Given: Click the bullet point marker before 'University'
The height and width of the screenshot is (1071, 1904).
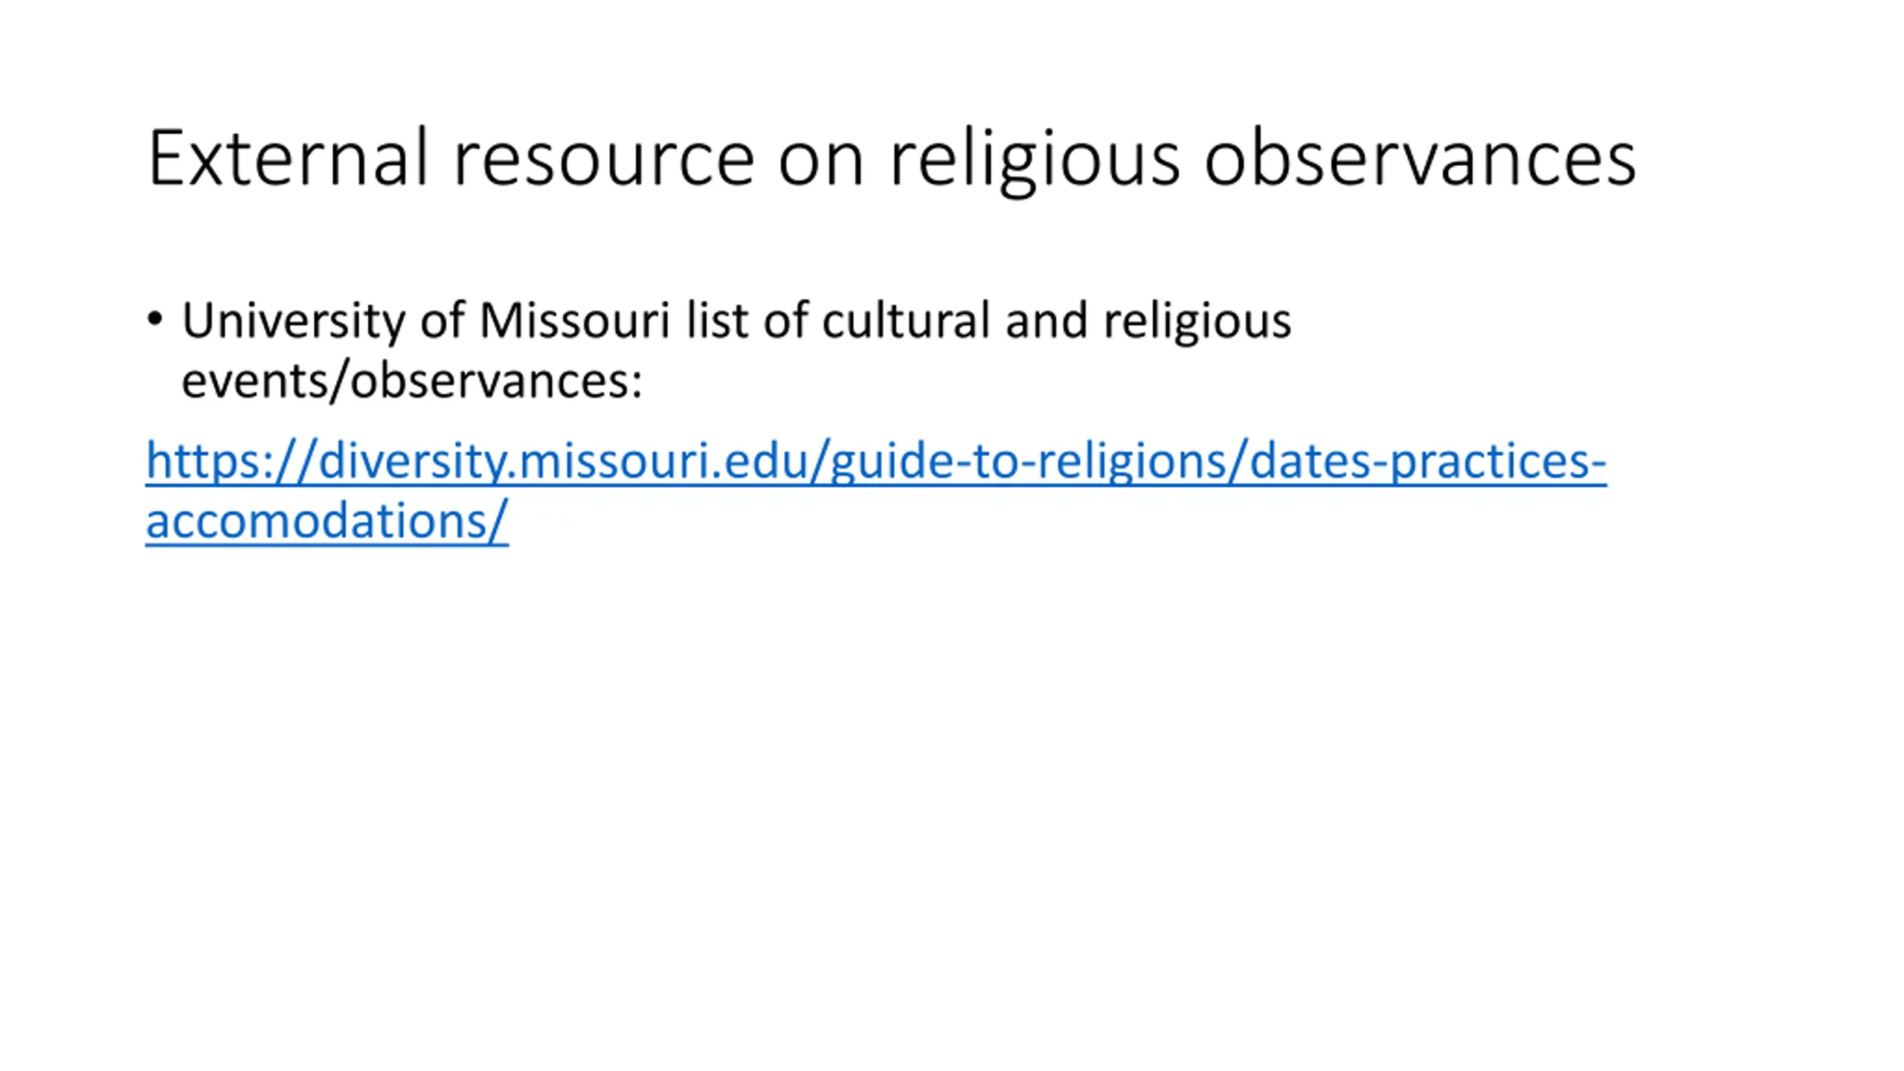Looking at the screenshot, I should click(155, 320).
